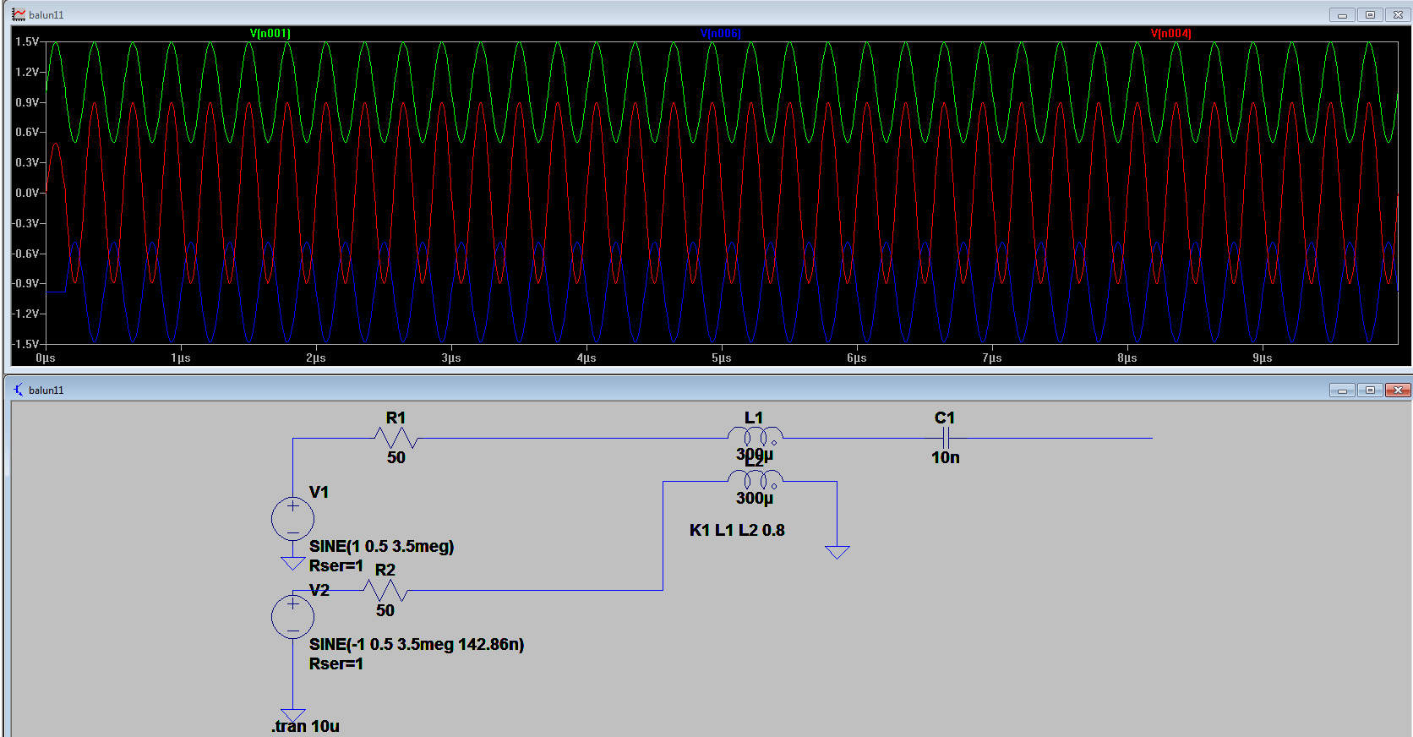The height and width of the screenshot is (737, 1413).
Task: Click the Rser=1 text under V2
Action: (x=336, y=663)
